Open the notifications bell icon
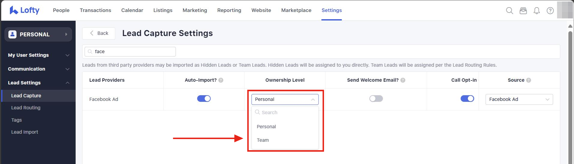Image resolution: width=574 pixels, height=164 pixels. tap(536, 11)
